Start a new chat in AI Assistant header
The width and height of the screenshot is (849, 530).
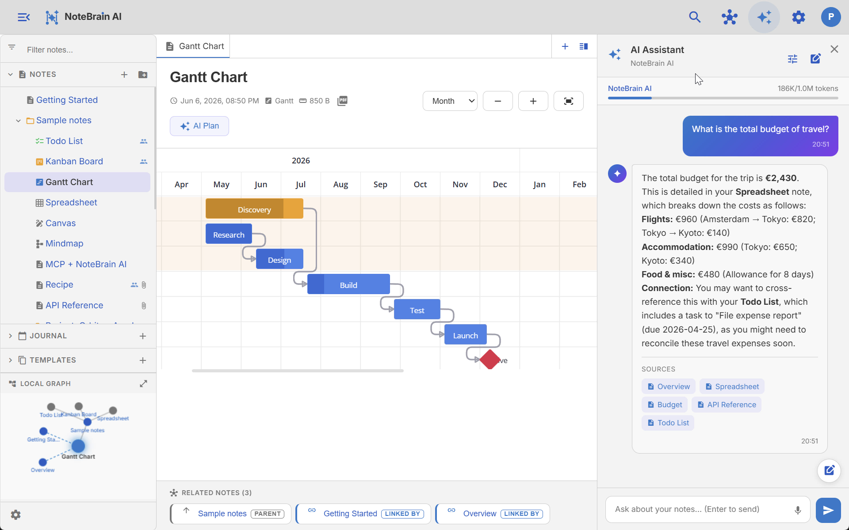tap(815, 59)
